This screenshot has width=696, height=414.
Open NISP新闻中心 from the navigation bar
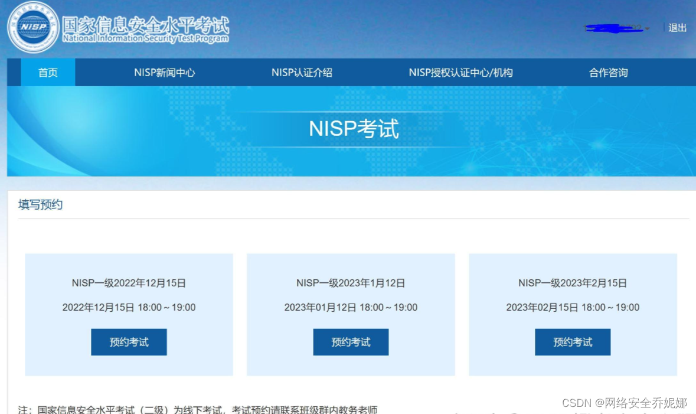(166, 72)
